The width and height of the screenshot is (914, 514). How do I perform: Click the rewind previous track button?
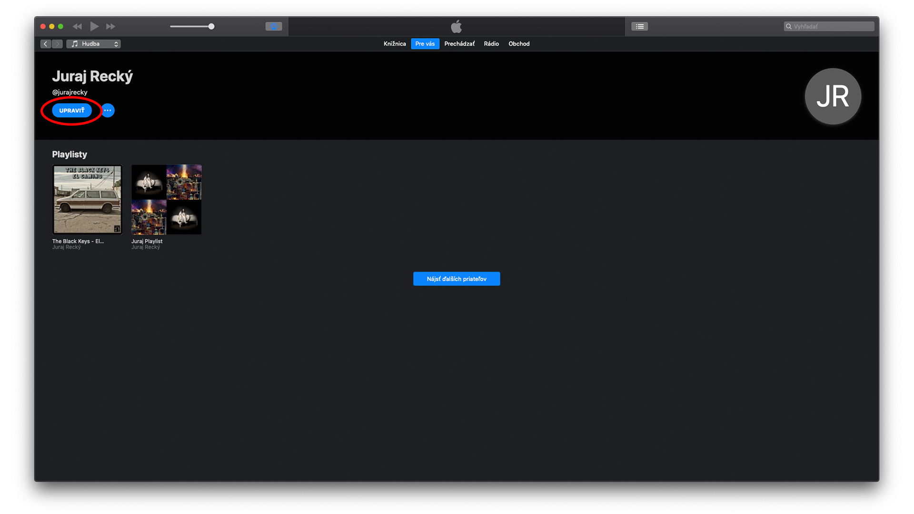[x=77, y=27]
